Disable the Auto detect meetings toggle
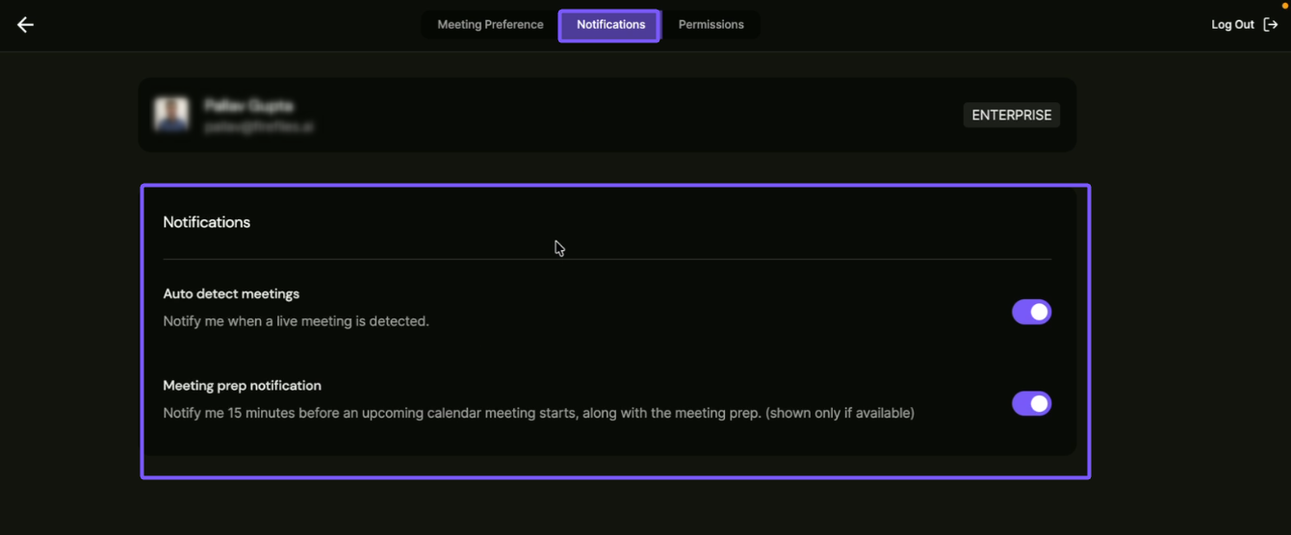 [1031, 312]
